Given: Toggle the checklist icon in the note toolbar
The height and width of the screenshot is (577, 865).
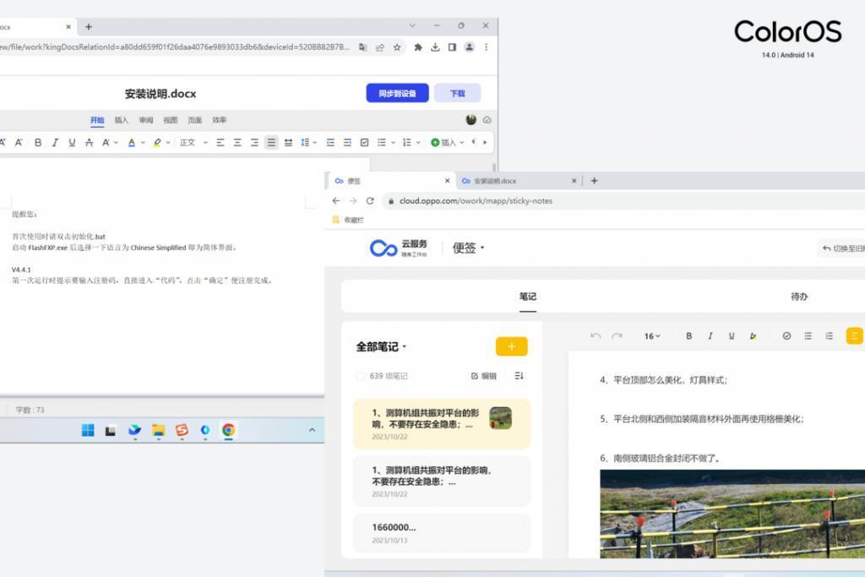Looking at the screenshot, I should [x=786, y=335].
